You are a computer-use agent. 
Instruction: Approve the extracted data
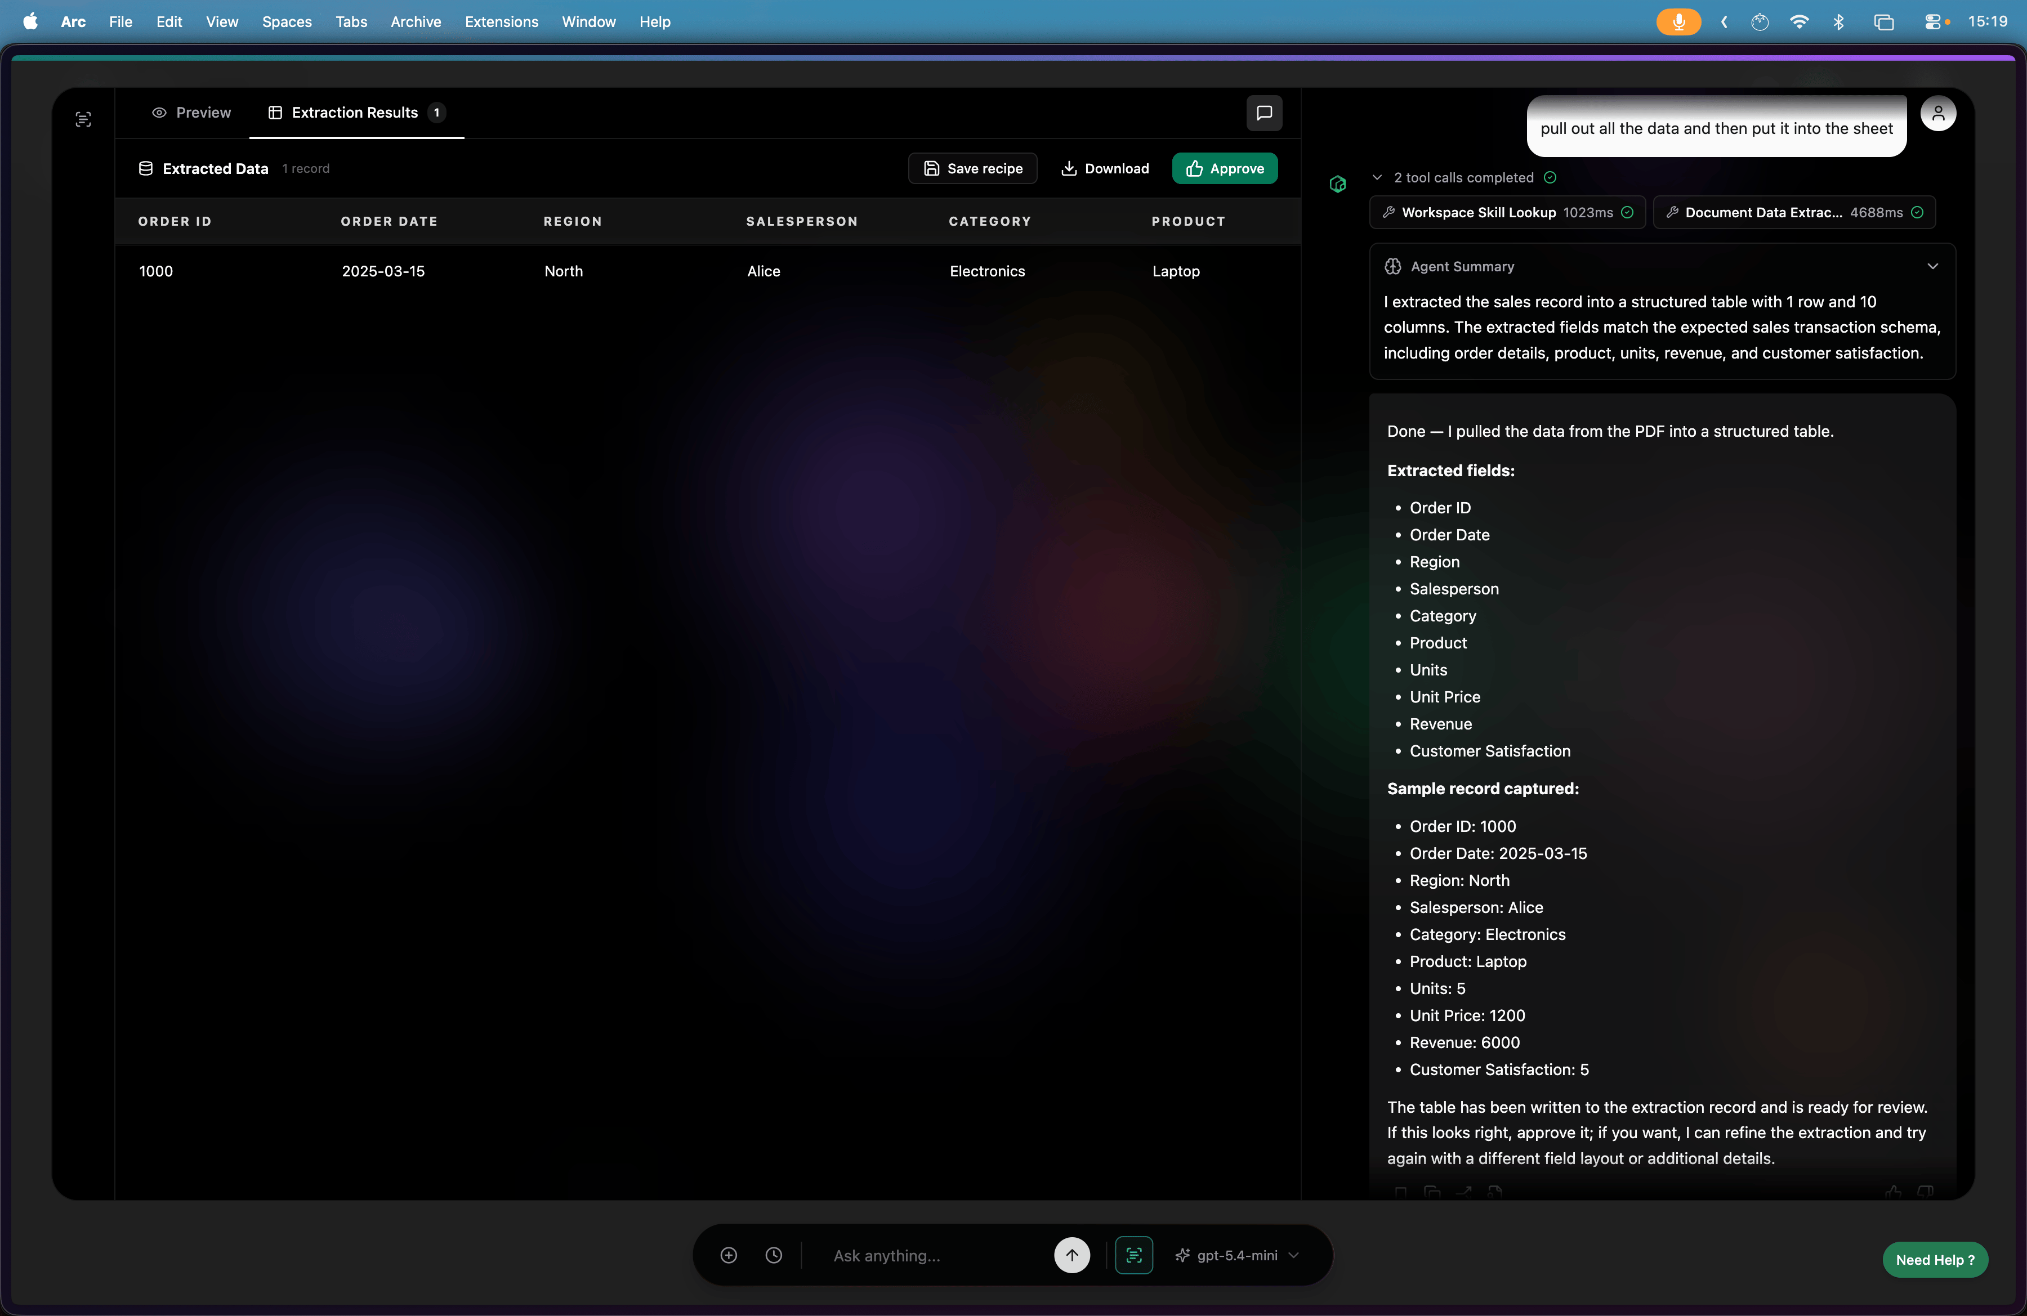coord(1224,168)
